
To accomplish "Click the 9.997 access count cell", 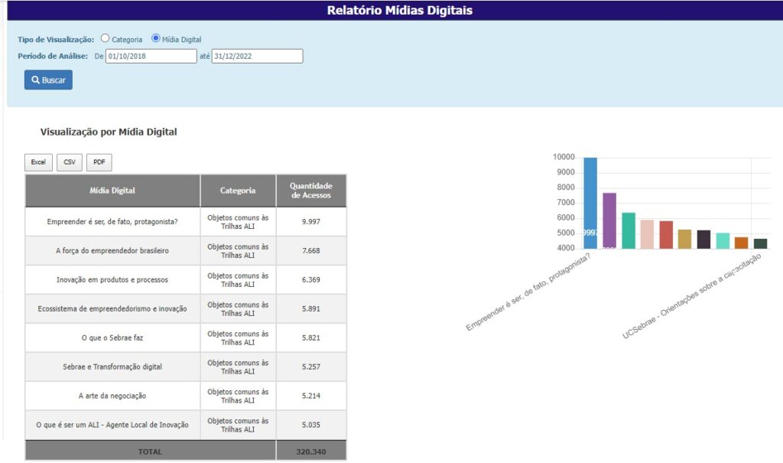I will [310, 221].
